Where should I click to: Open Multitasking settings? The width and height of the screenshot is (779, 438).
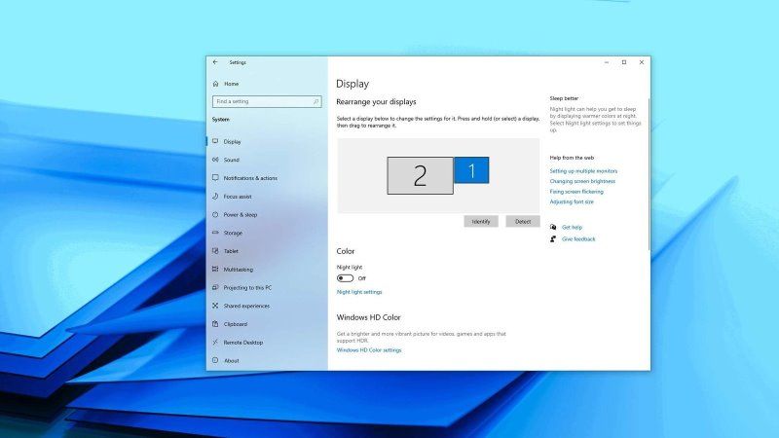[x=239, y=270]
